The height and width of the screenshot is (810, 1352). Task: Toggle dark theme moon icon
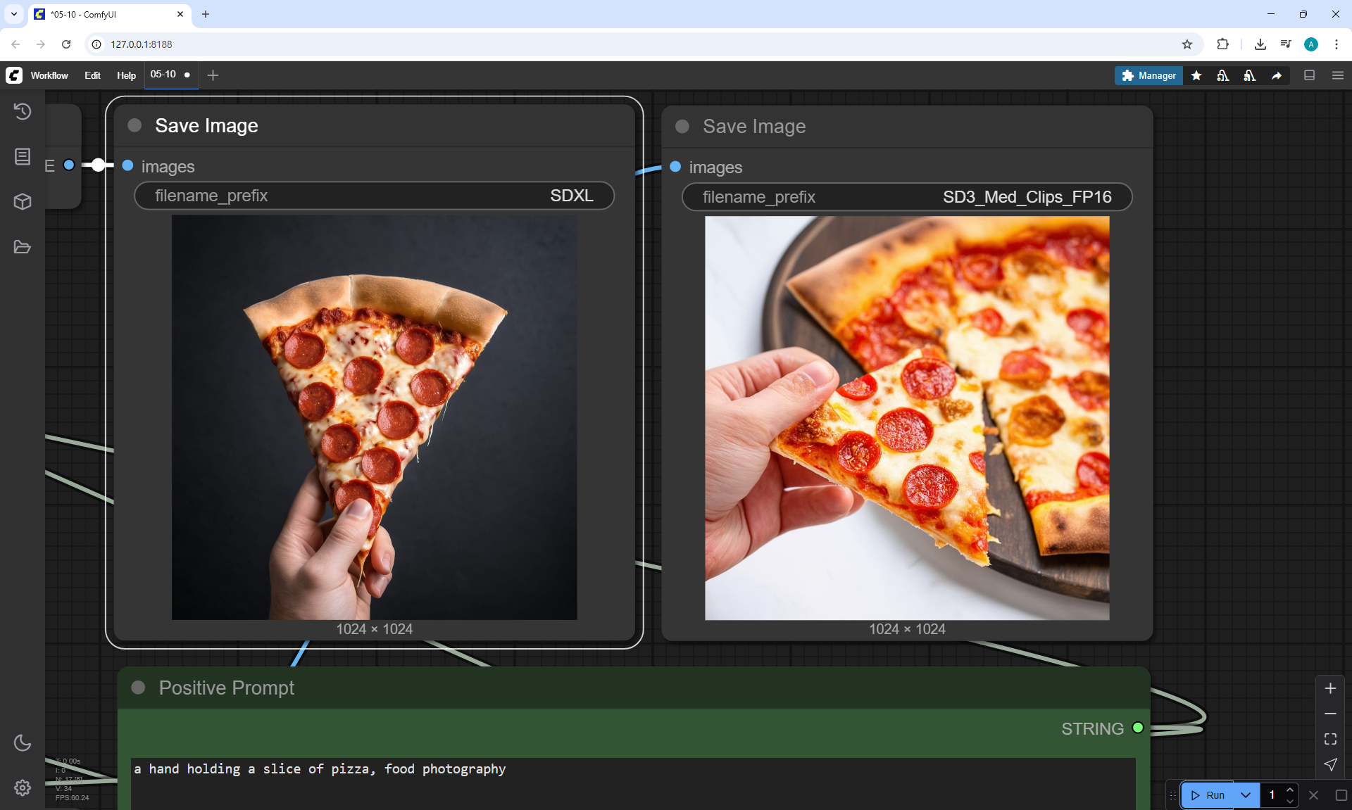coord(23,742)
